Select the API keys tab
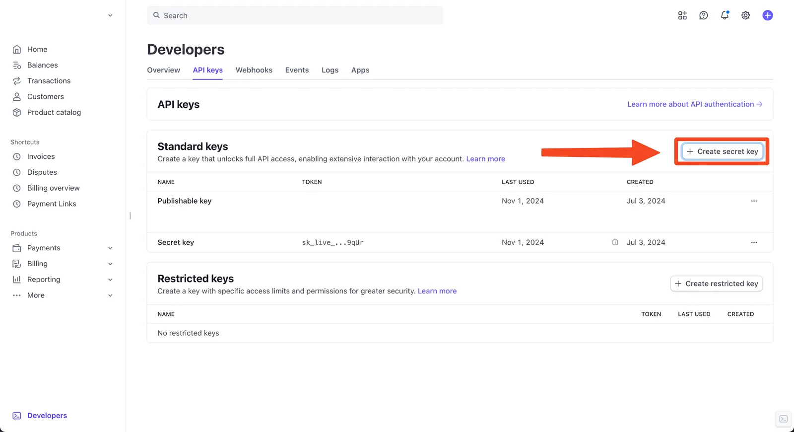The width and height of the screenshot is (794, 432). coord(208,70)
